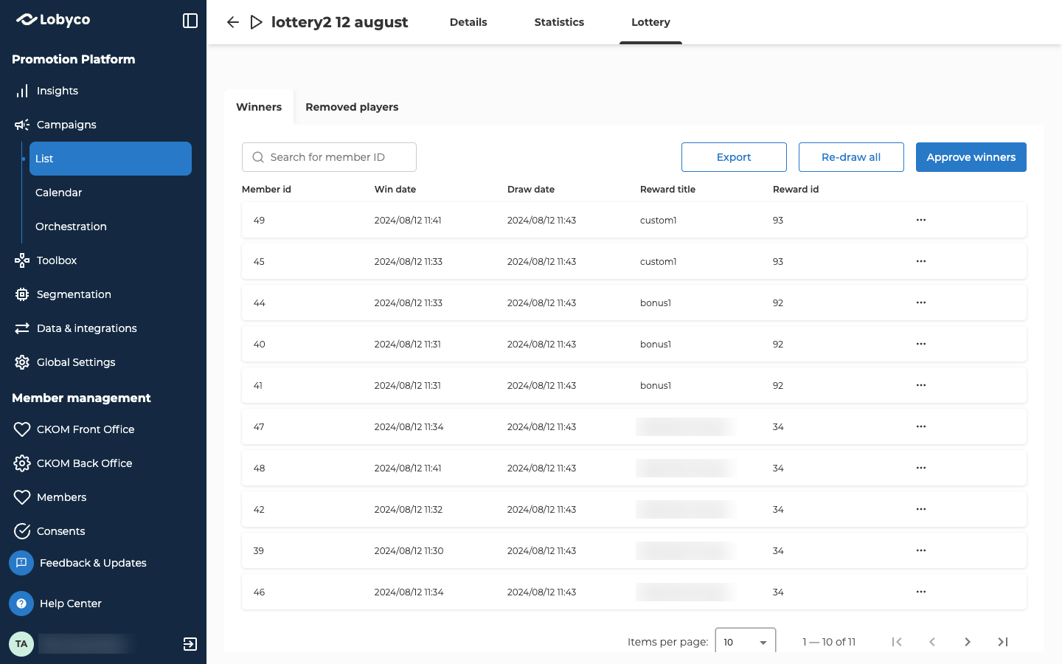Click the Export button
This screenshot has width=1062, height=664.
coord(734,157)
